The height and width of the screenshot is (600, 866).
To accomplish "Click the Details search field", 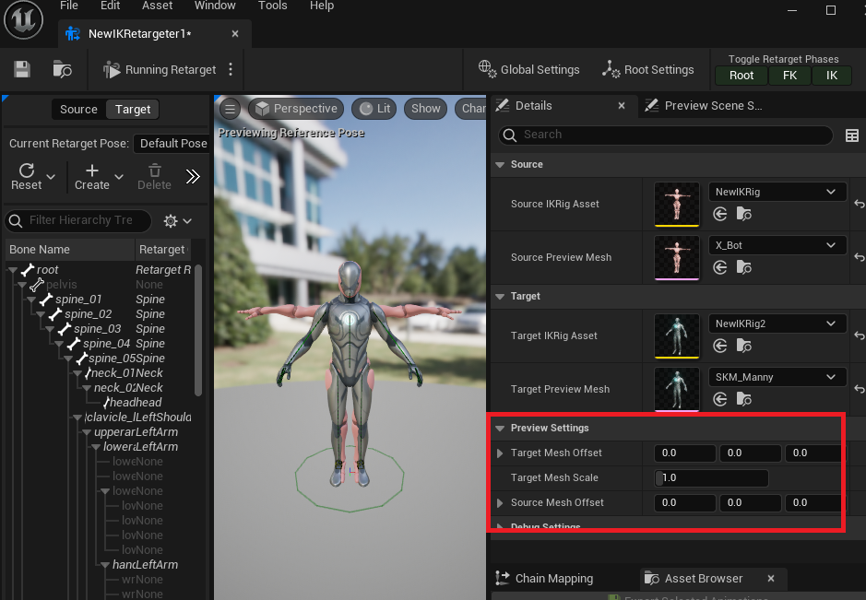I will [666, 135].
